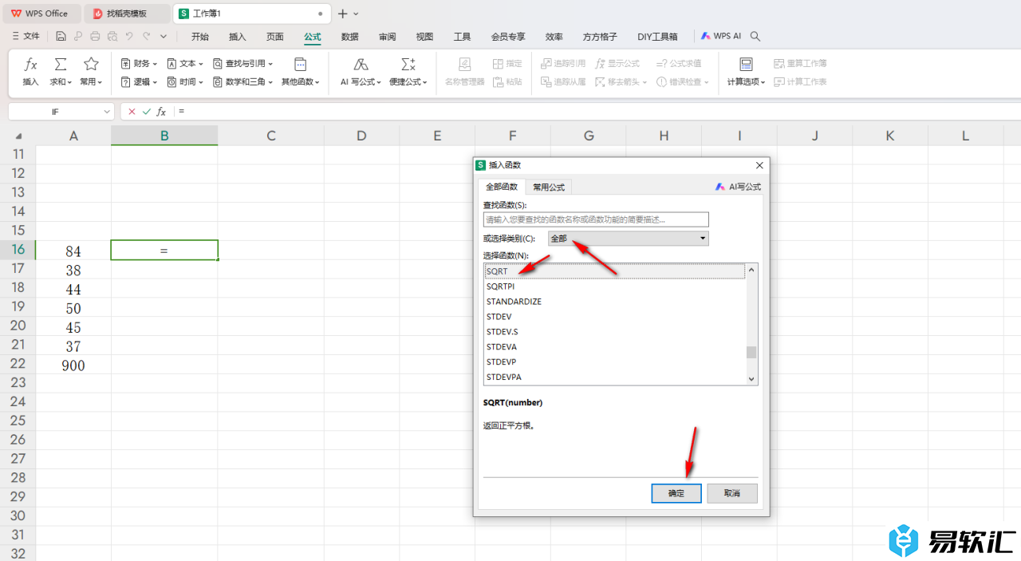Click the 显示公式 icon button
Screen dimensions: 1021x561
pos(617,63)
